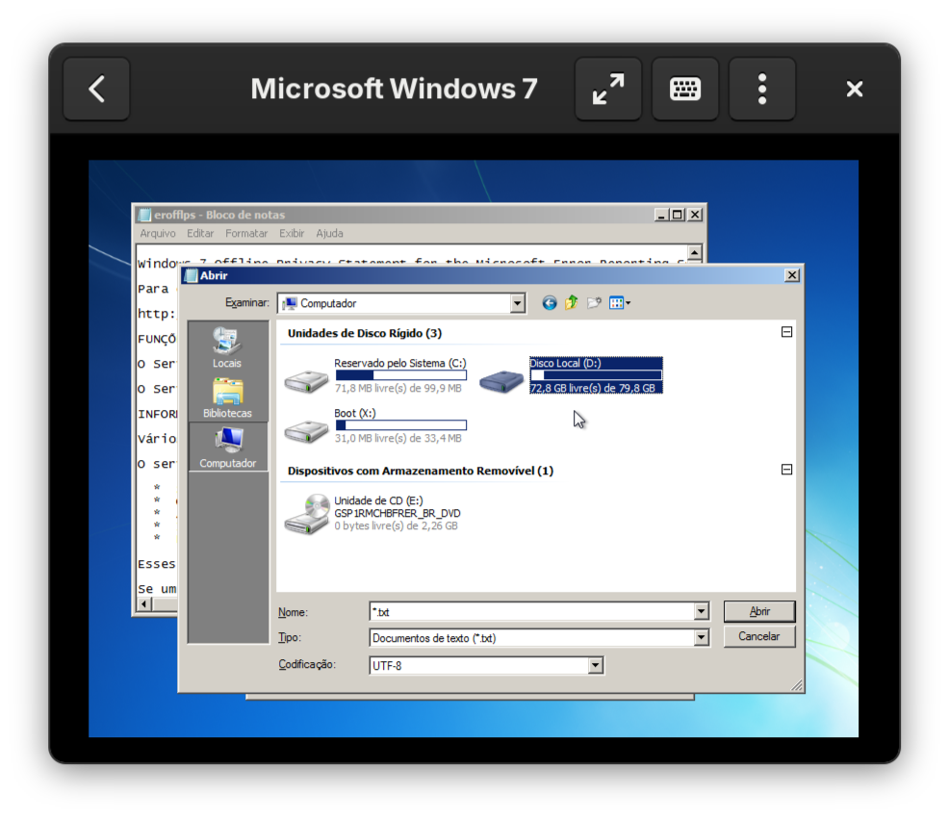This screenshot has width=949, height=818.
Task: Open the Ajuda menu in Bloco de notas
Action: point(329,234)
